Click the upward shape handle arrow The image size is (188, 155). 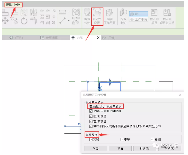tap(110, 80)
